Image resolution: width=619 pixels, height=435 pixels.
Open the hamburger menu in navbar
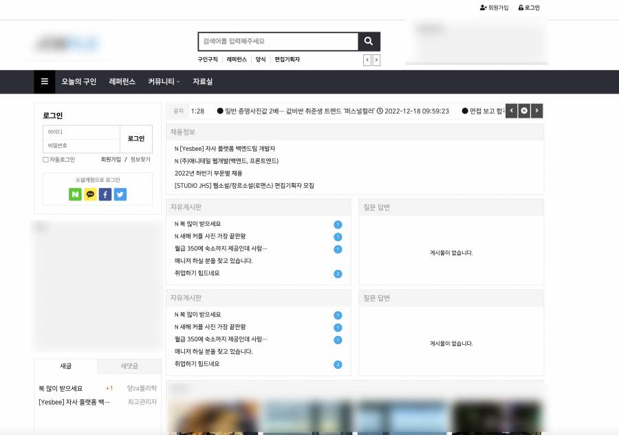(x=45, y=81)
